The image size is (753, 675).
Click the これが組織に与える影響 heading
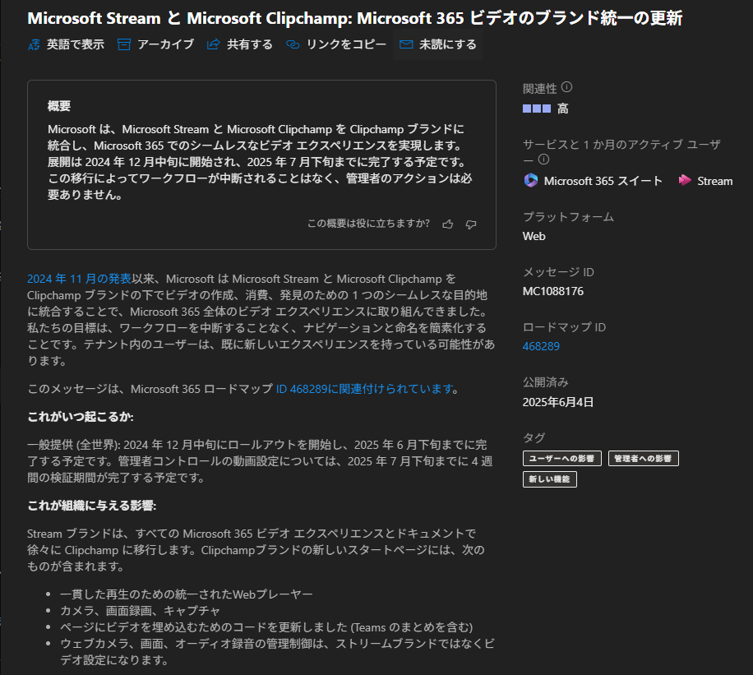tap(92, 506)
